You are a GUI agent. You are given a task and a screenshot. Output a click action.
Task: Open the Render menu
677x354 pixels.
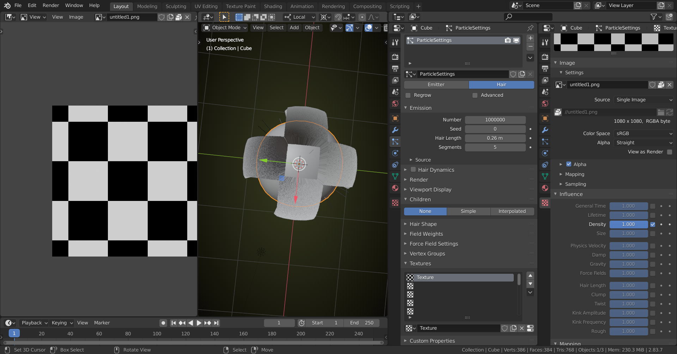[x=51, y=6]
